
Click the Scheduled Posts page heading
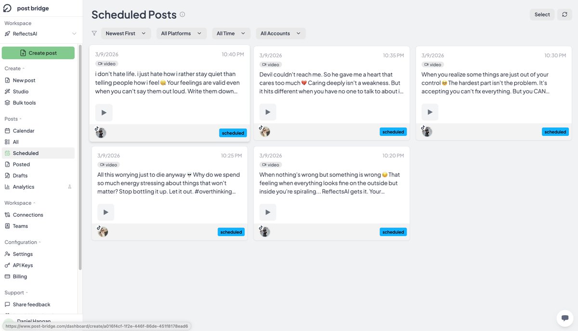134,15
